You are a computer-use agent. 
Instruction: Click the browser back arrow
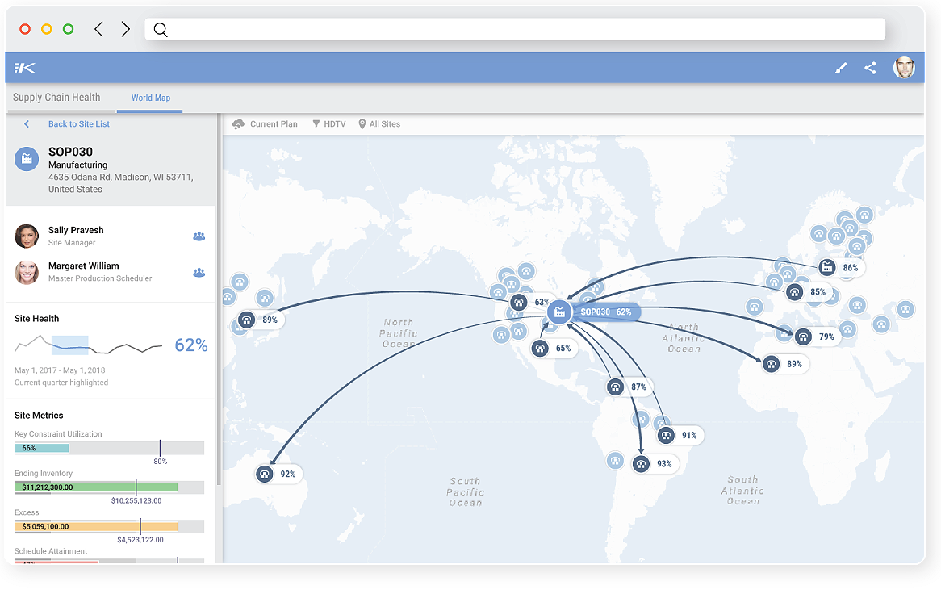(98, 30)
